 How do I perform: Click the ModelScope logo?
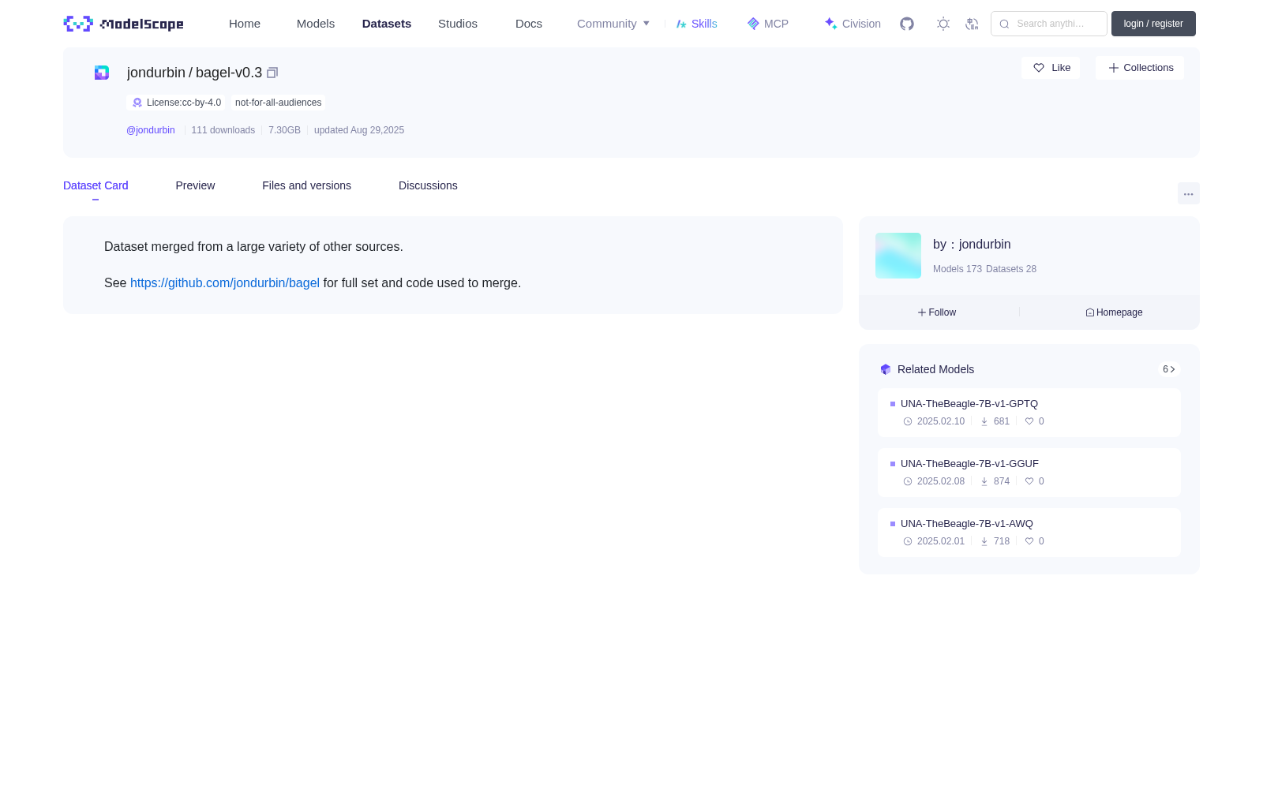coord(123,24)
